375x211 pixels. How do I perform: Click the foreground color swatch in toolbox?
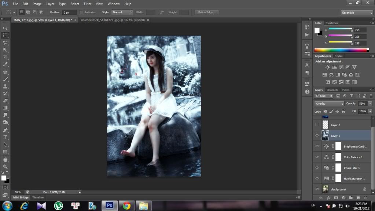[x=4, y=178]
